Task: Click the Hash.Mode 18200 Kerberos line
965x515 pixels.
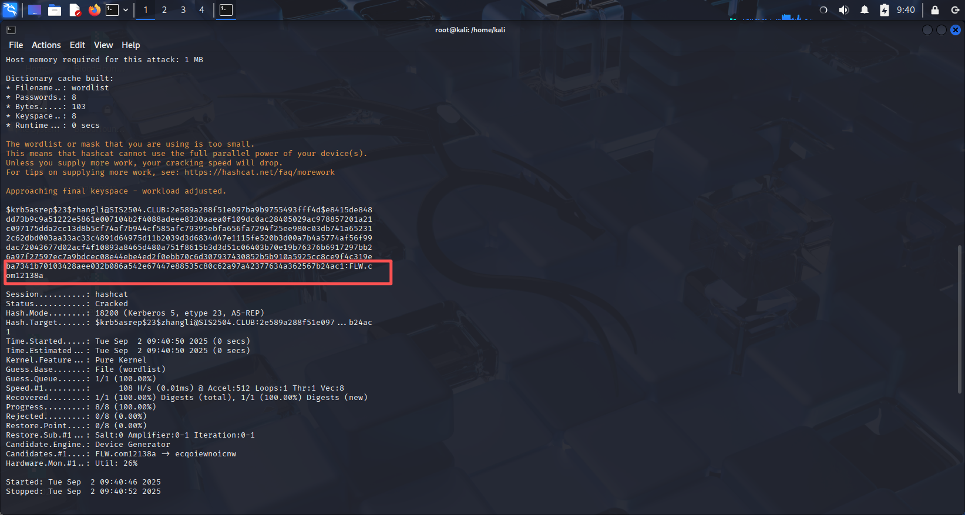Action: tap(135, 313)
